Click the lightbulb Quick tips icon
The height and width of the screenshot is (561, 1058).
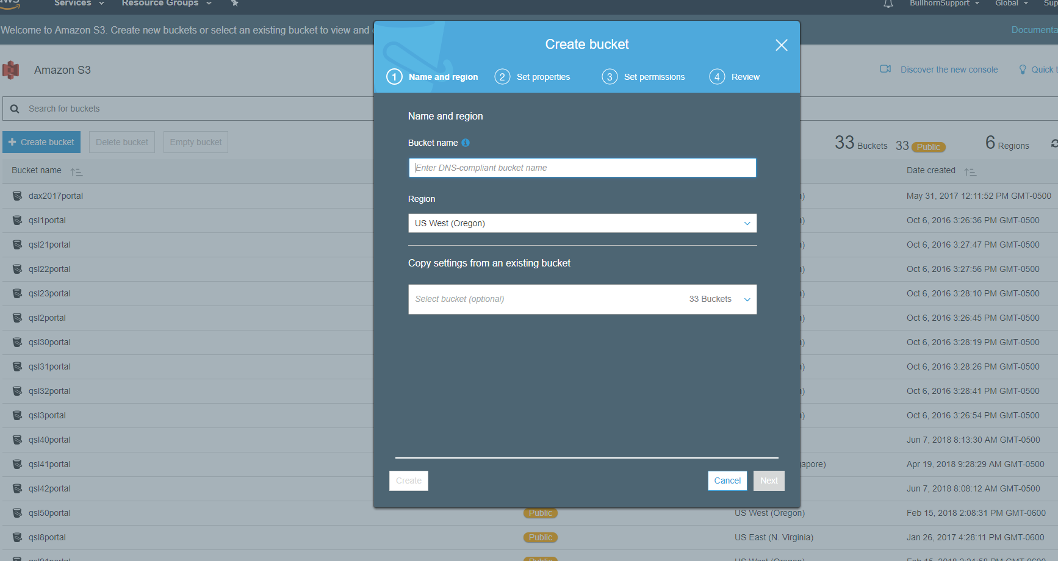coord(1023,70)
